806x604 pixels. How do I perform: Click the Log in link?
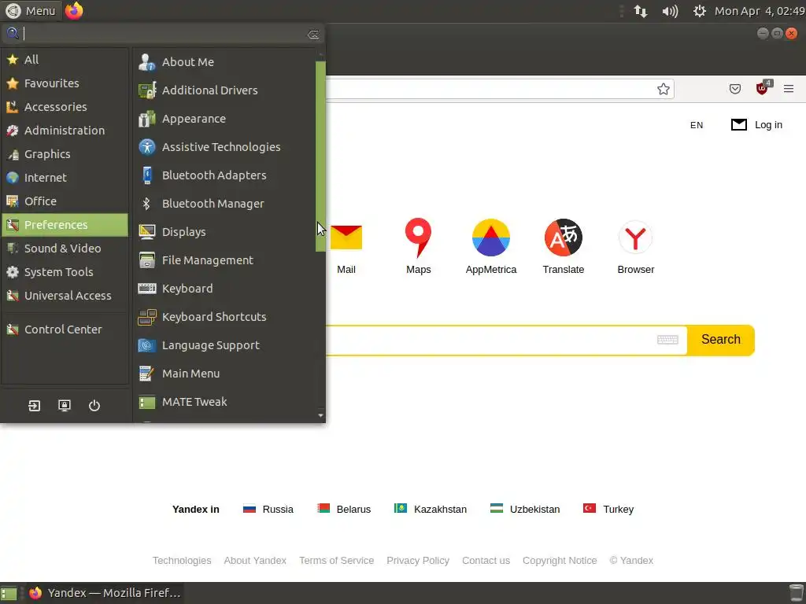[x=768, y=125]
